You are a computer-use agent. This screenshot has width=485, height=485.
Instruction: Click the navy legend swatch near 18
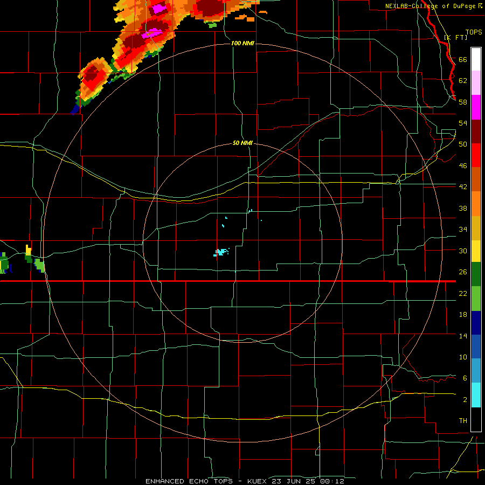pos(476,323)
